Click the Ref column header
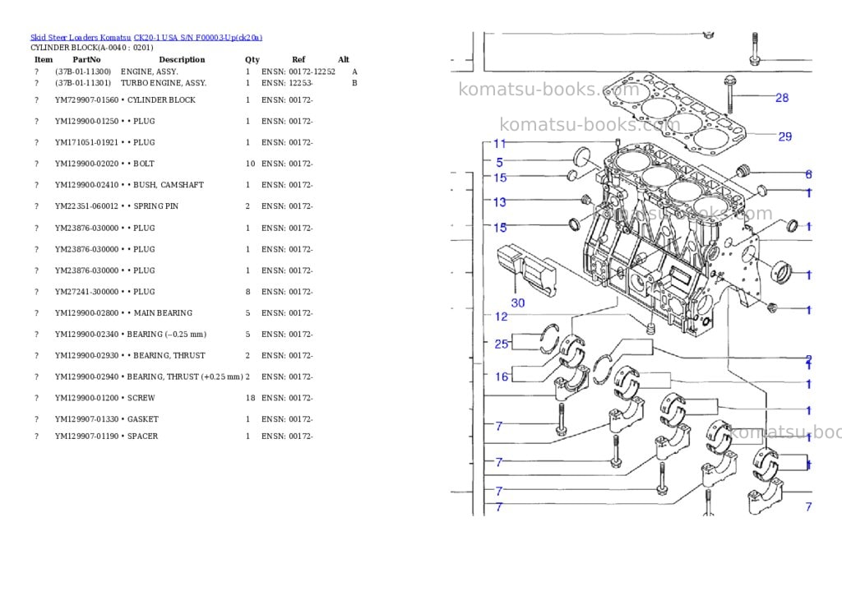The image size is (842, 596). tap(298, 59)
